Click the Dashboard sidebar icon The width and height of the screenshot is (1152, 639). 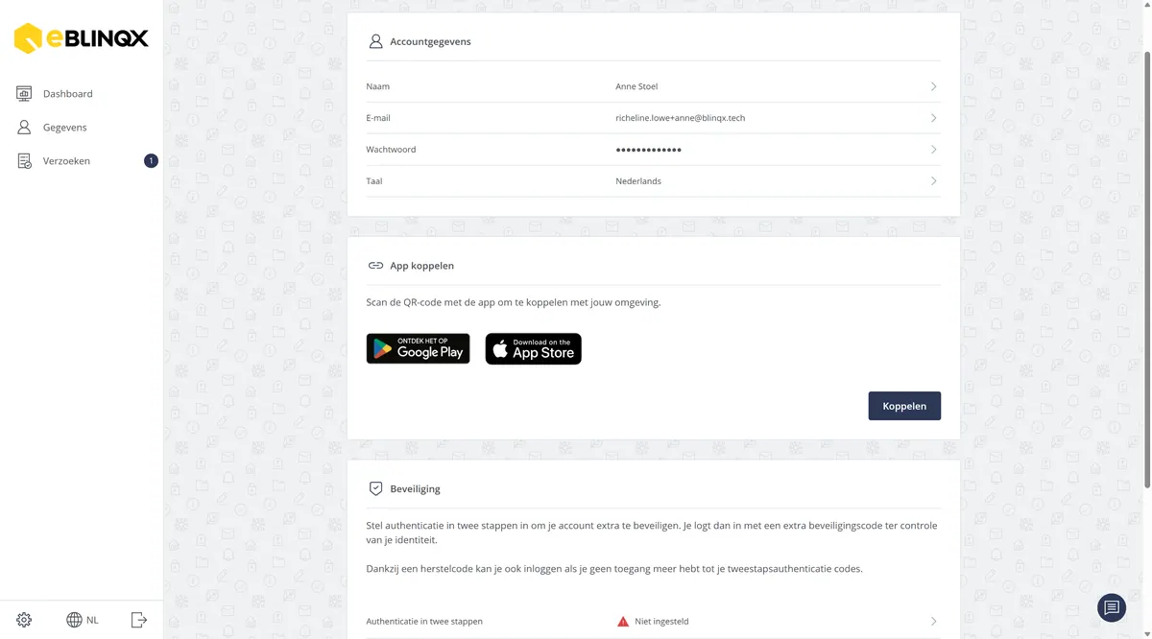click(x=24, y=93)
